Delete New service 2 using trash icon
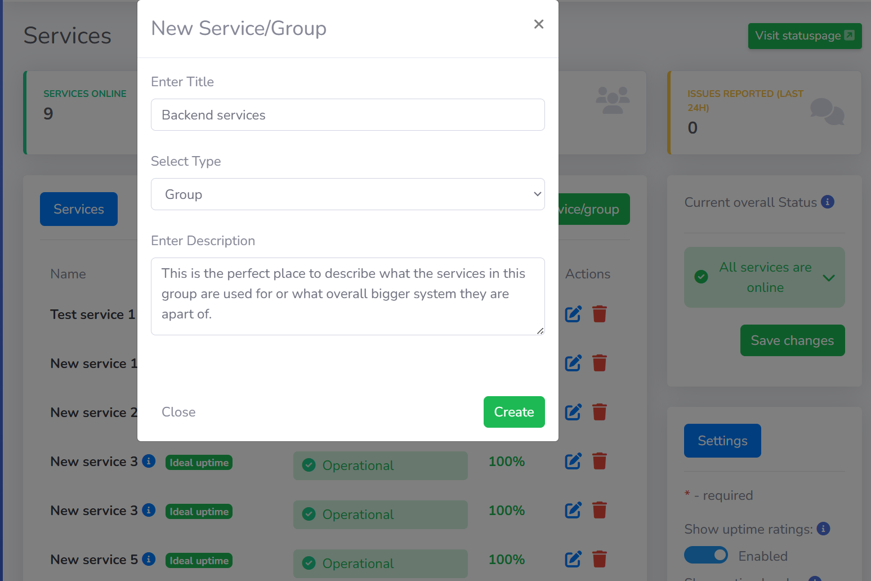 pyautogui.click(x=599, y=412)
